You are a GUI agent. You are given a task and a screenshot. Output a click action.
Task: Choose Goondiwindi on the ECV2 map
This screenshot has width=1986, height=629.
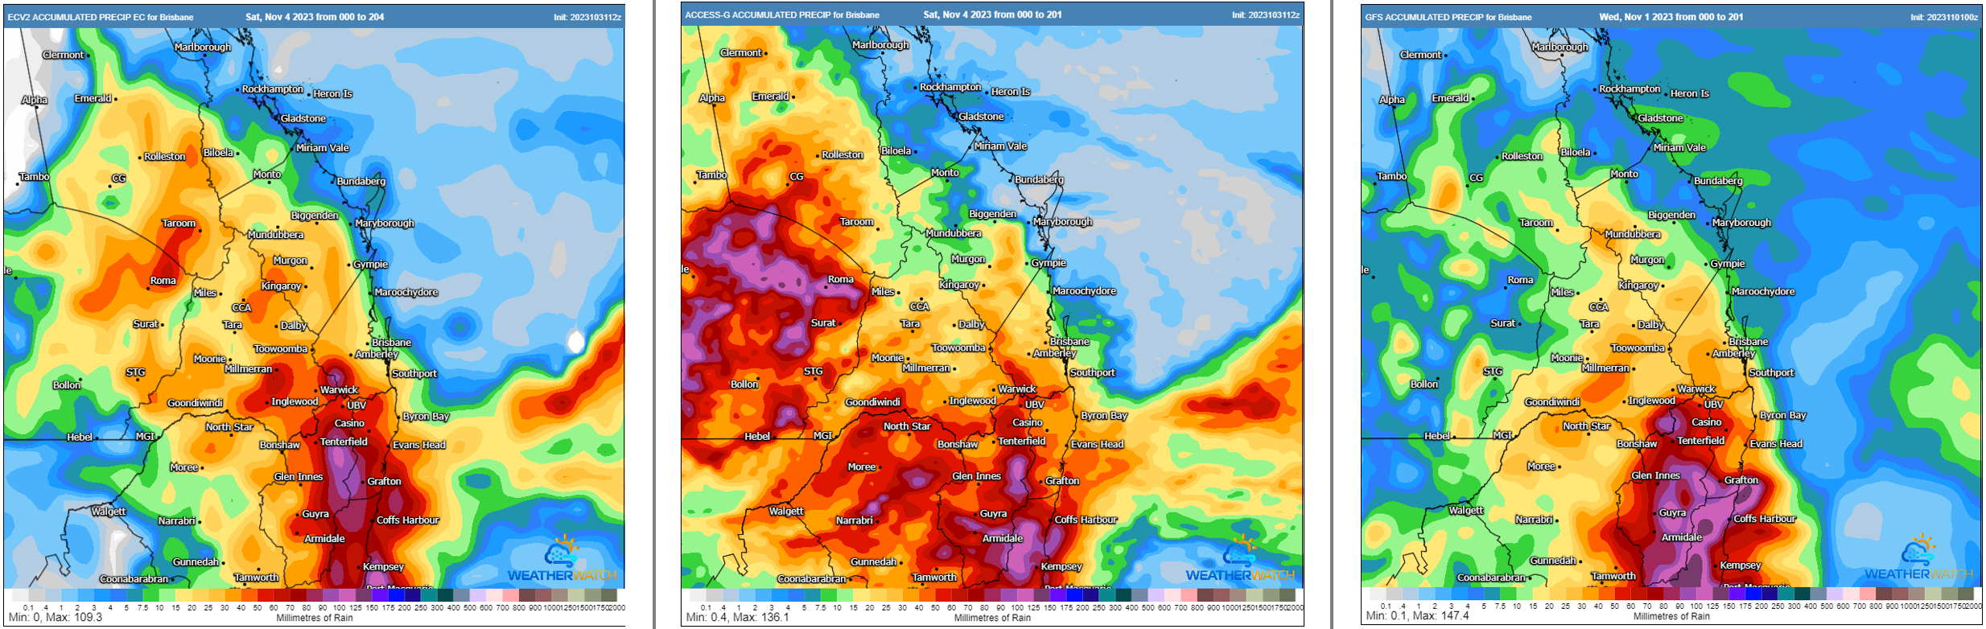[195, 403]
